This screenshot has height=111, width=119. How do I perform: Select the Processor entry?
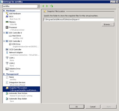click(13, 27)
